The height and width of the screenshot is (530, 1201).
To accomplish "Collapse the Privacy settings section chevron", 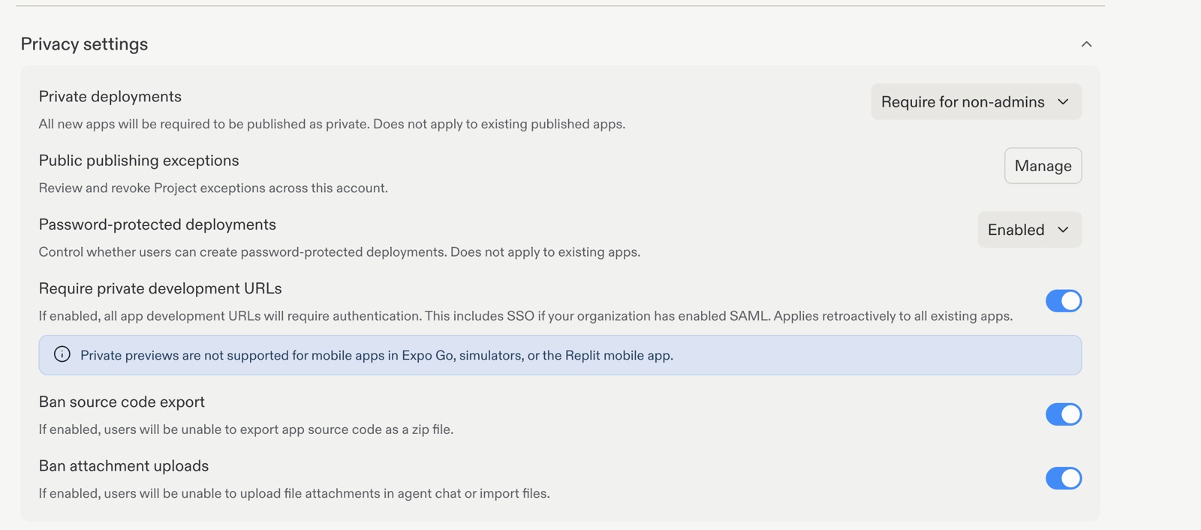I will (1086, 44).
